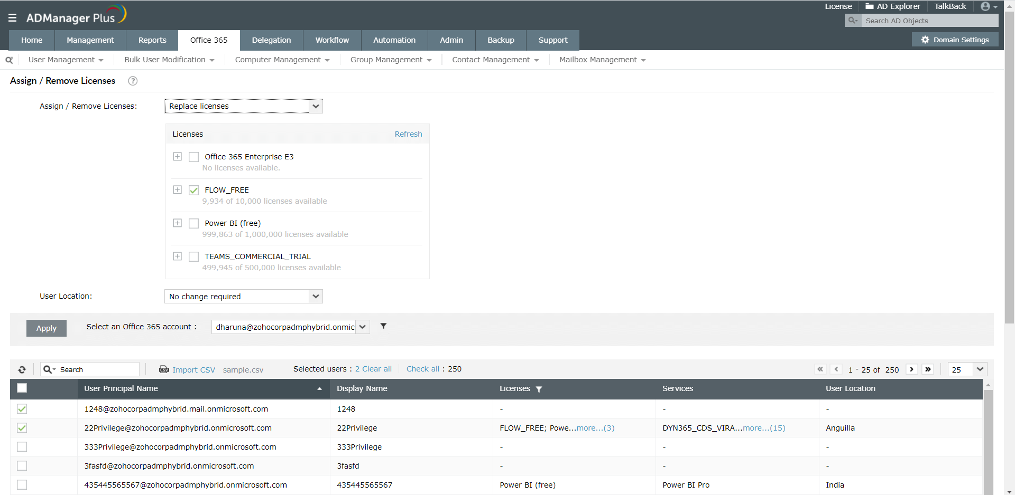Screen dimensions: 1015x495
Task: Open the rows-per-page dropdown showing 25
Action: tap(967, 369)
